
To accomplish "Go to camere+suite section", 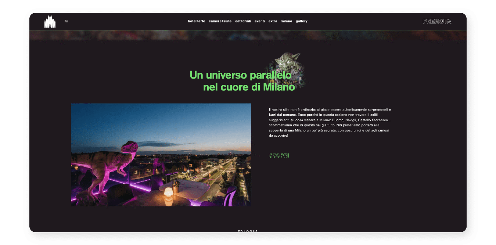I will [x=220, y=21].
